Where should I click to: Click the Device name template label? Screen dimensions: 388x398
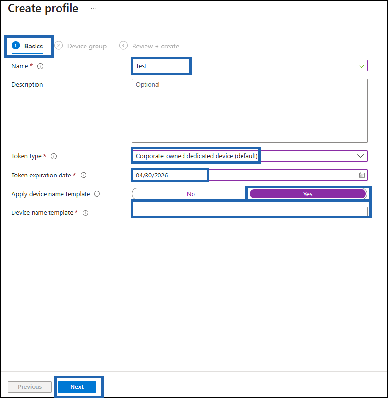[42, 213]
